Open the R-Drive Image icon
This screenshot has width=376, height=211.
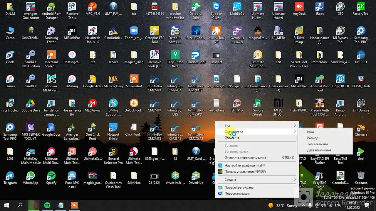click(x=299, y=35)
